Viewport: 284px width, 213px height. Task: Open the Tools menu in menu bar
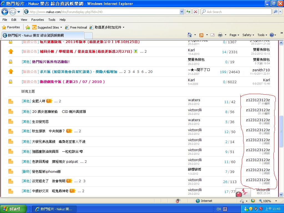tap(52, 20)
